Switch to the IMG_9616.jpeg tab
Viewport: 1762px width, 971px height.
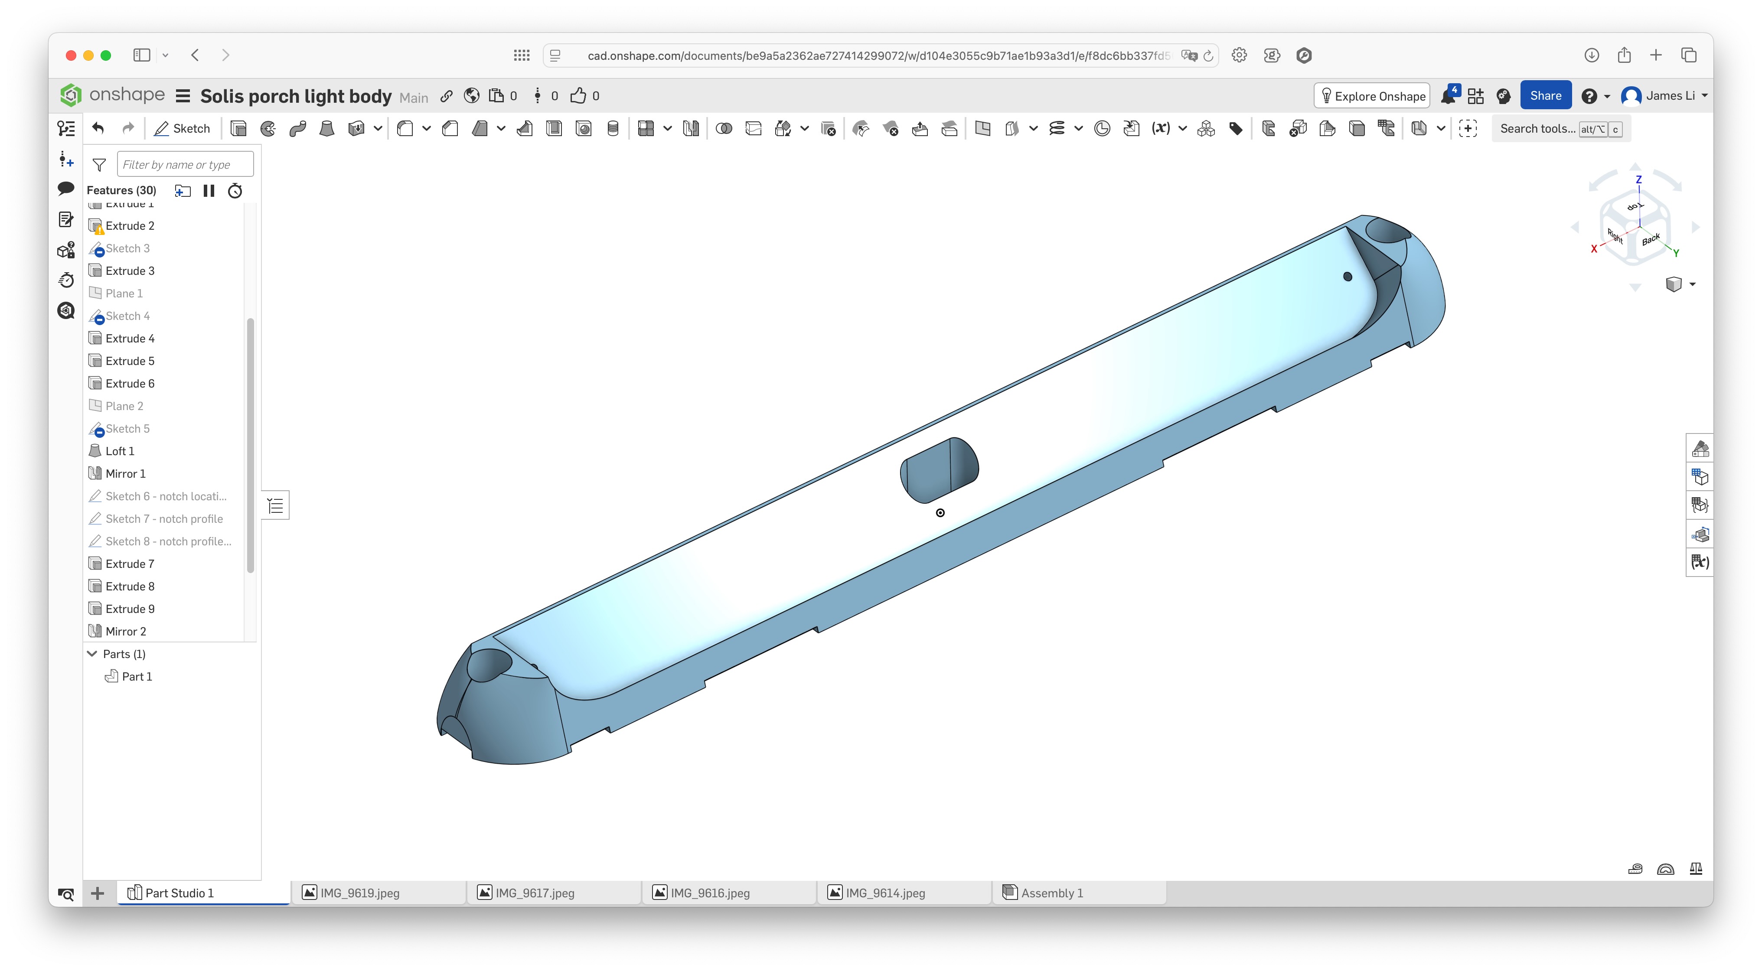[728, 893]
